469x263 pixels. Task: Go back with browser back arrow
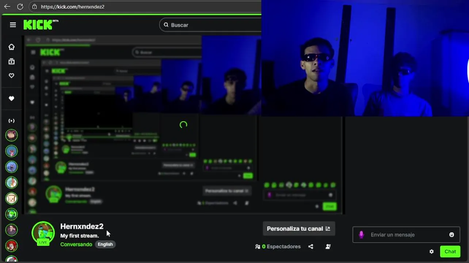pyautogui.click(x=7, y=7)
